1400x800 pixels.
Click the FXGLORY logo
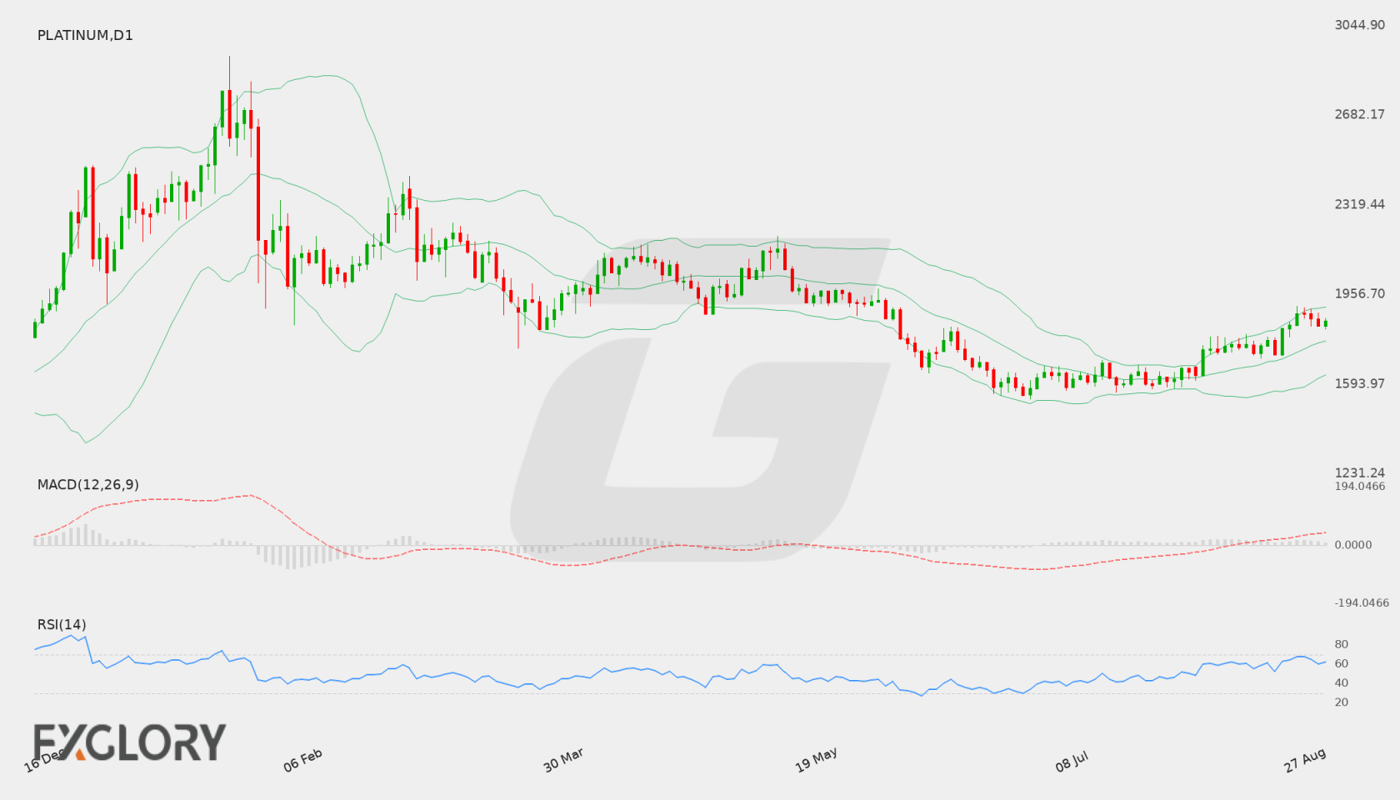[x=130, y=742]
